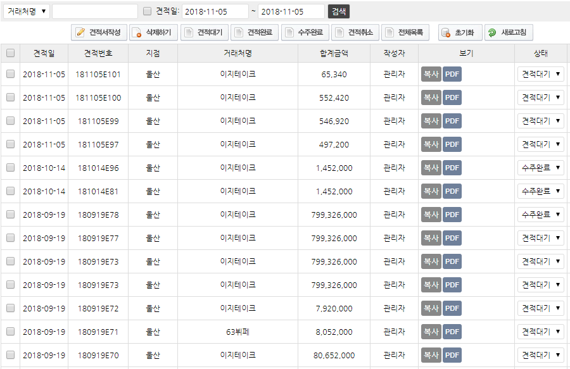570x369 pixels.
Task: Copy estimate 180919E78 with 복사
Action: click(x=431, y=215)
